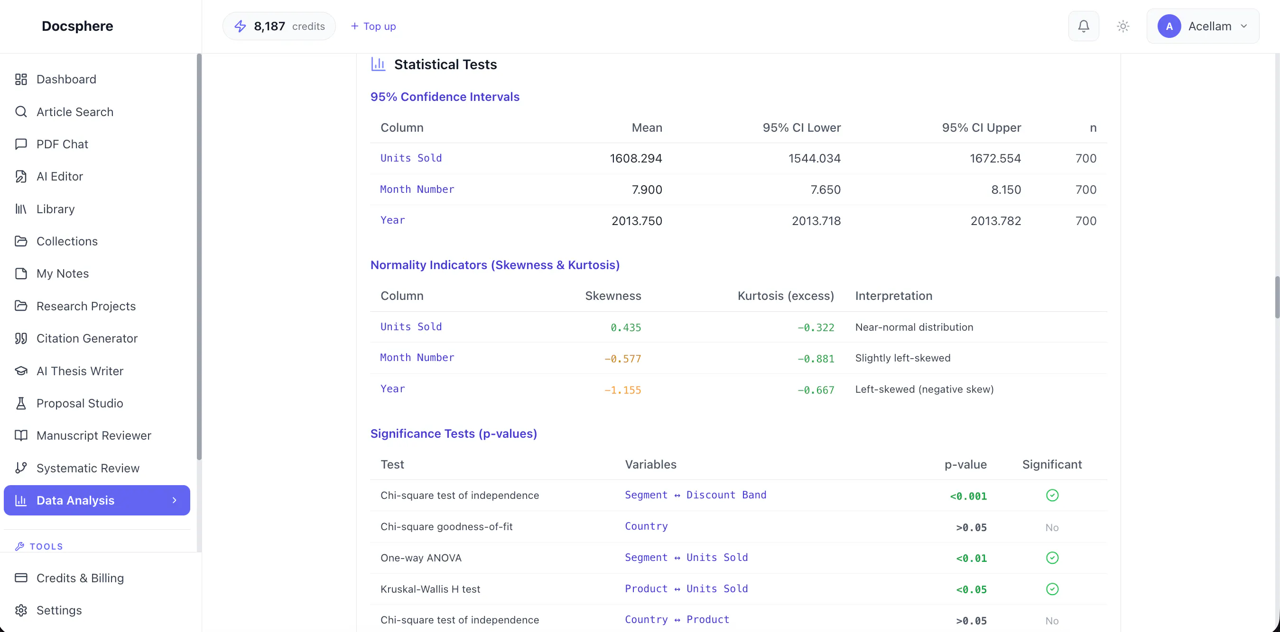The image size is (1280, 632).
Task: Click checkmark for Segment Discount Band test
Action: (1052, 495)
